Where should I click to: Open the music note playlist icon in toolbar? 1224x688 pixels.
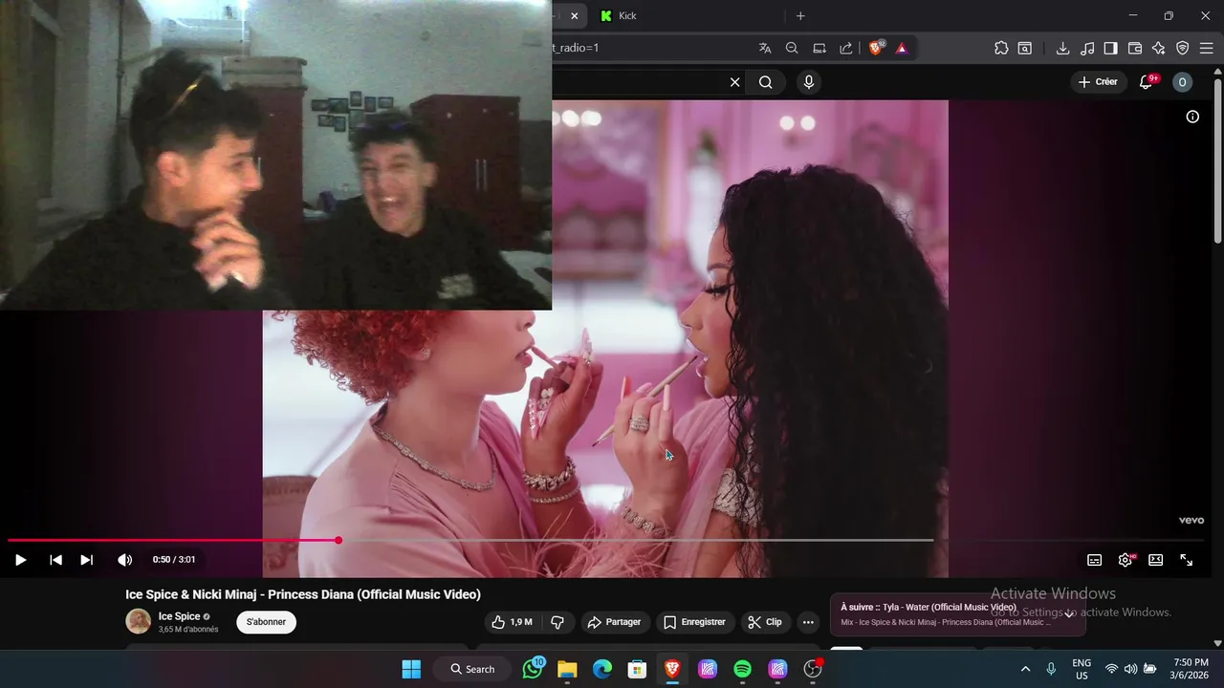1087,48
